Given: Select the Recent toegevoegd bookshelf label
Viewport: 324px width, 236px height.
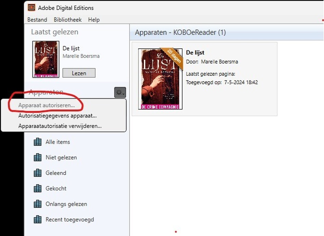Looking at the screenshot, I should point(70,220).
